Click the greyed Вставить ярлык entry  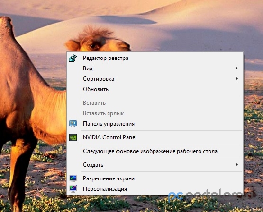tap(155, 113)
